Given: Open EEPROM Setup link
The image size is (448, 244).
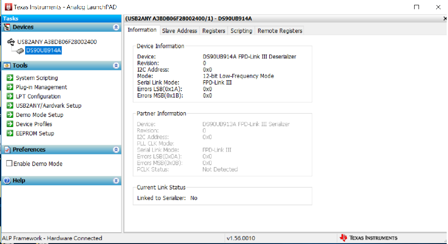Looking at the screenshot, I should [x=35, y=133].
